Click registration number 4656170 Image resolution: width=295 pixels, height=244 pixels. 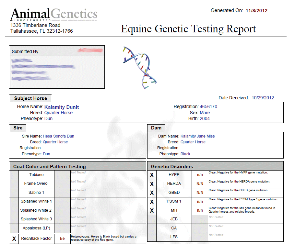coord(208,107)
